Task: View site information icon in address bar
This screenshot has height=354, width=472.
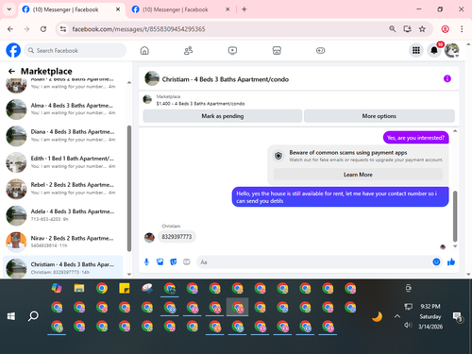Action: tap(63, 29)
